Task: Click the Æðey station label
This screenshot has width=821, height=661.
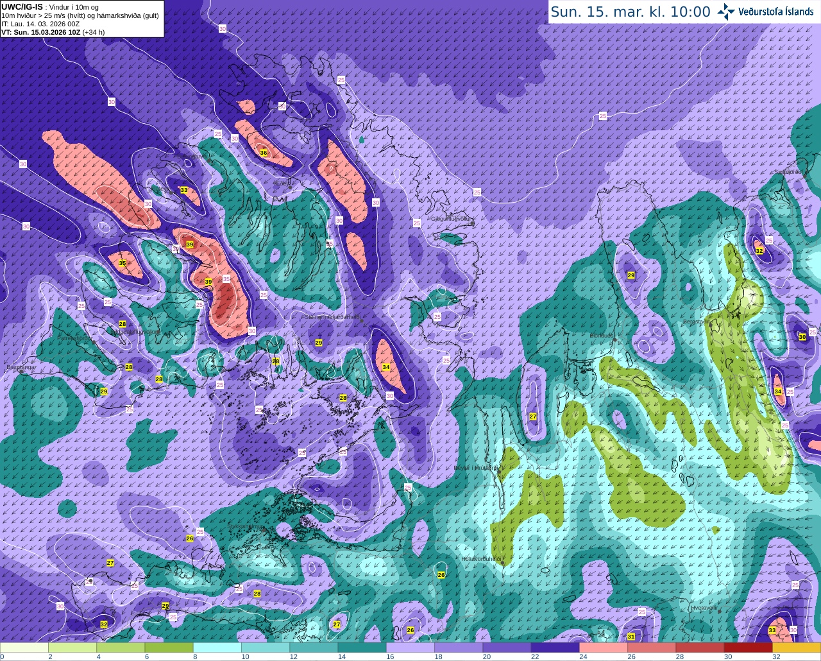Action: 281,183
